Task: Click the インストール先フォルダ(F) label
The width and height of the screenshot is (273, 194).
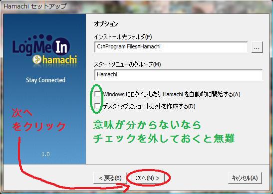Action: tap(123, 37)
